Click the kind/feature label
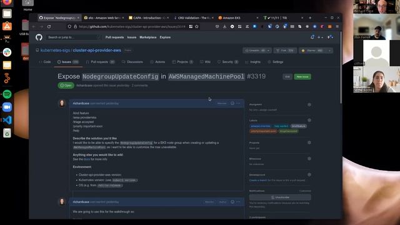This screenshot has height=225, width=400. coord(299,126)
